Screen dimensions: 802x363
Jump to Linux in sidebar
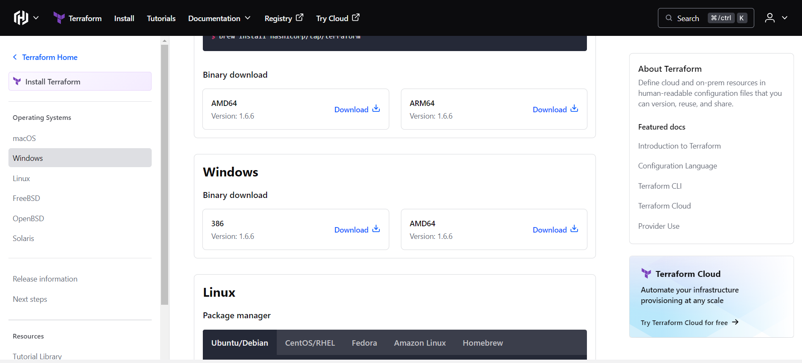coord(21,178)
